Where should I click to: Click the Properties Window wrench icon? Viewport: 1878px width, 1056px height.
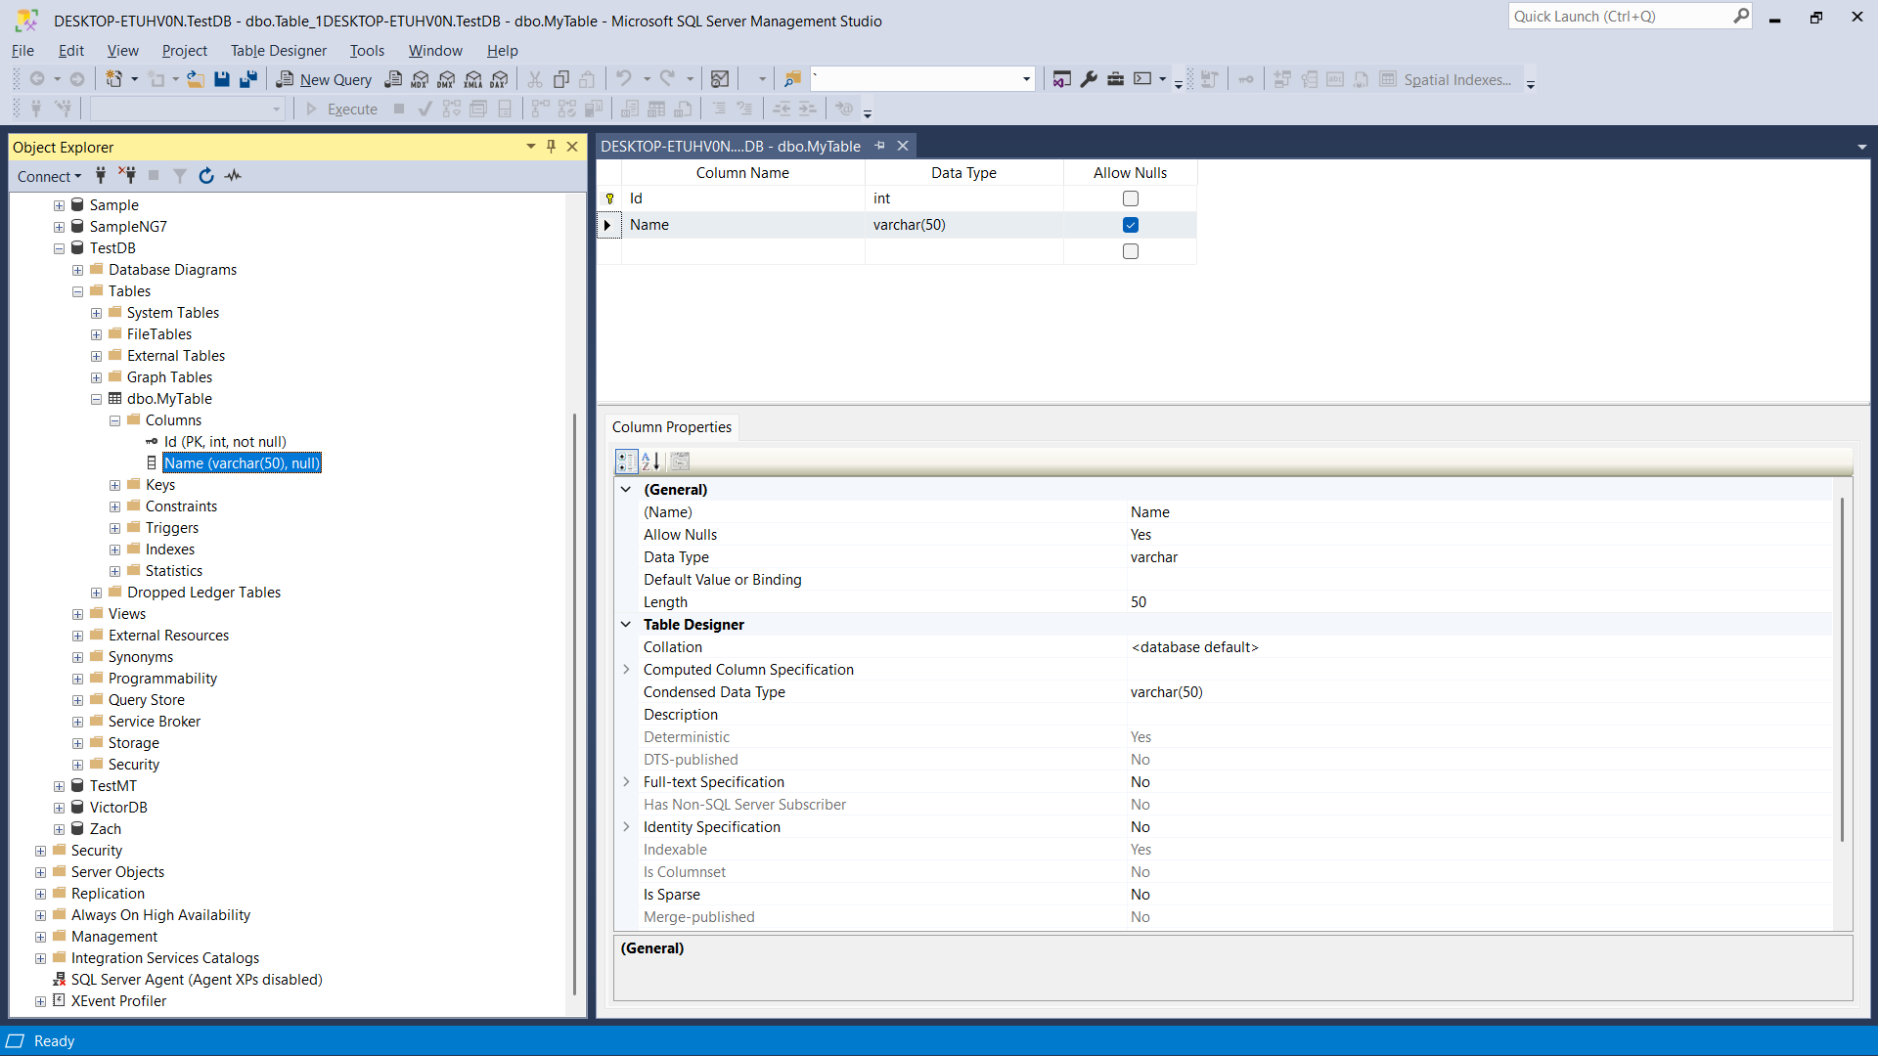(x=1089, y=79)
